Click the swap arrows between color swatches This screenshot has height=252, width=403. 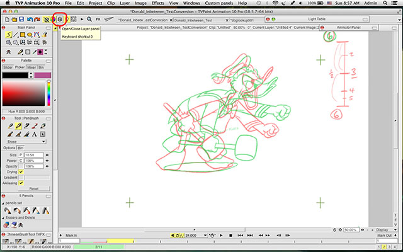tap(31, 75)
